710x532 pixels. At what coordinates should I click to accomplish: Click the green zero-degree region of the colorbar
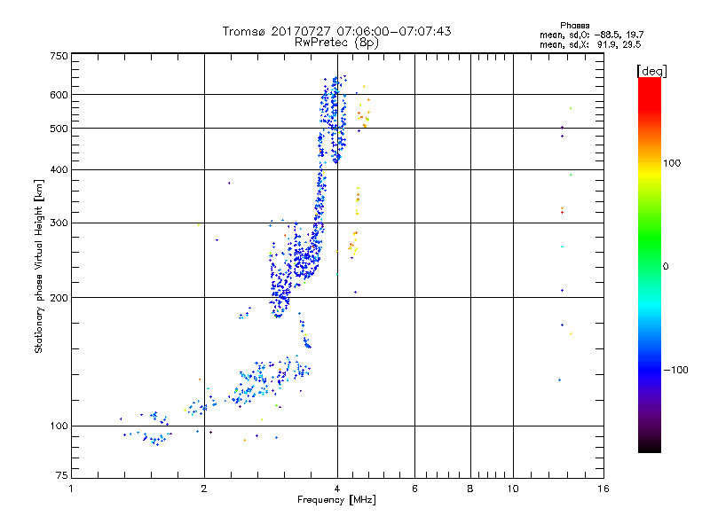(650, 265)
